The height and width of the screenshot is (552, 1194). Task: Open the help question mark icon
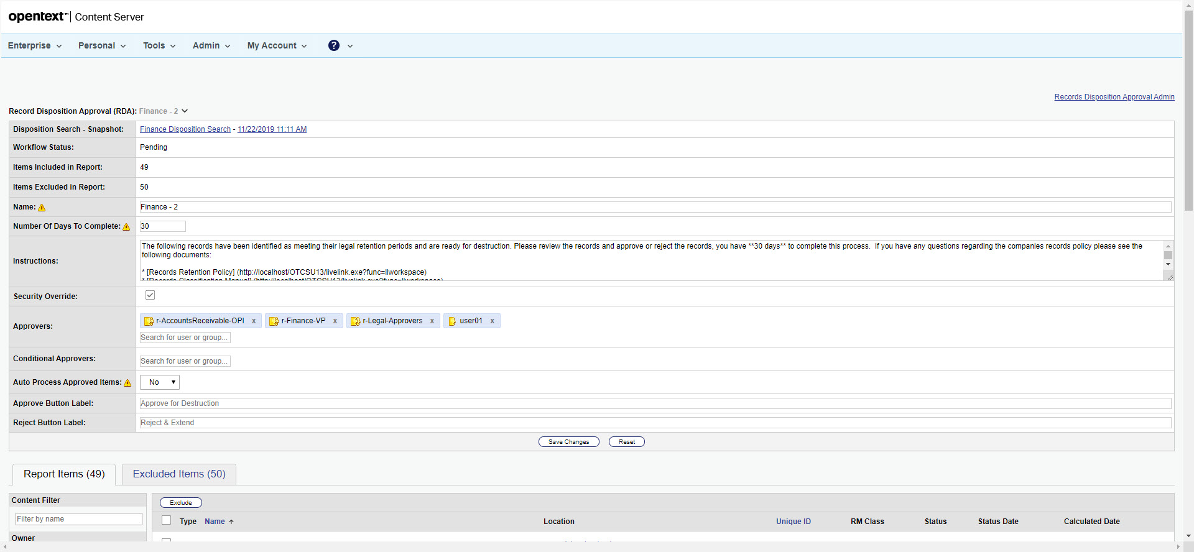[x=334, y=45]
